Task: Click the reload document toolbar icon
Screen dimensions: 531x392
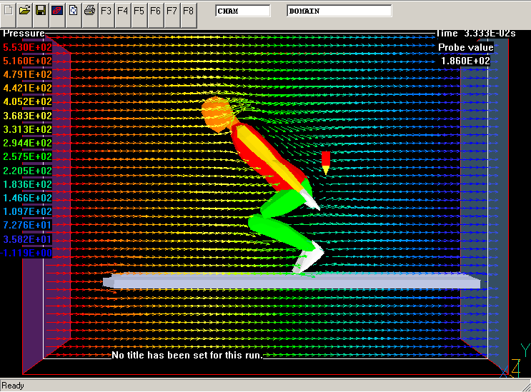Action: pyautogui.click(x=73, y=11)
